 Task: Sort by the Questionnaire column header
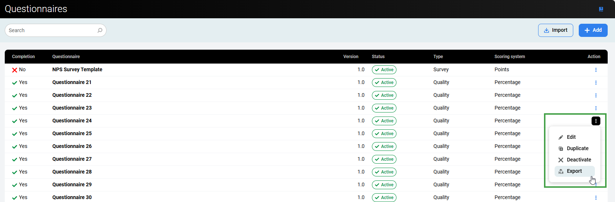pyautogui.click(x=66, y=57)
